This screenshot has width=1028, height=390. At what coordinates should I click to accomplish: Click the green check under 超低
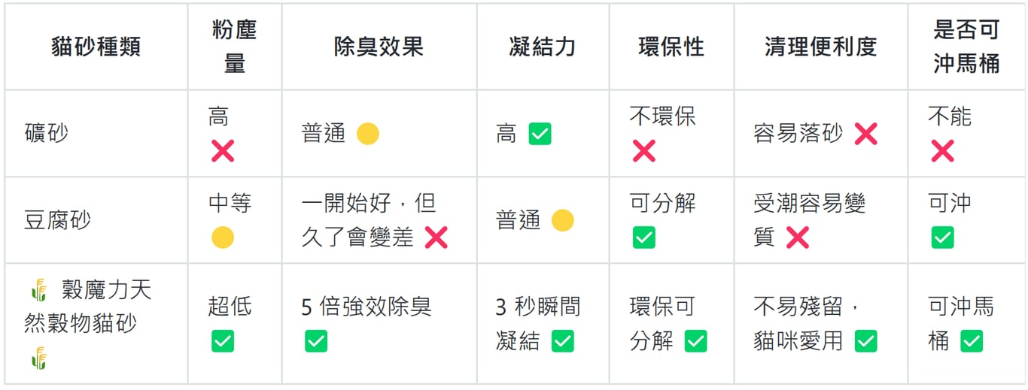[x=223, y=341]
